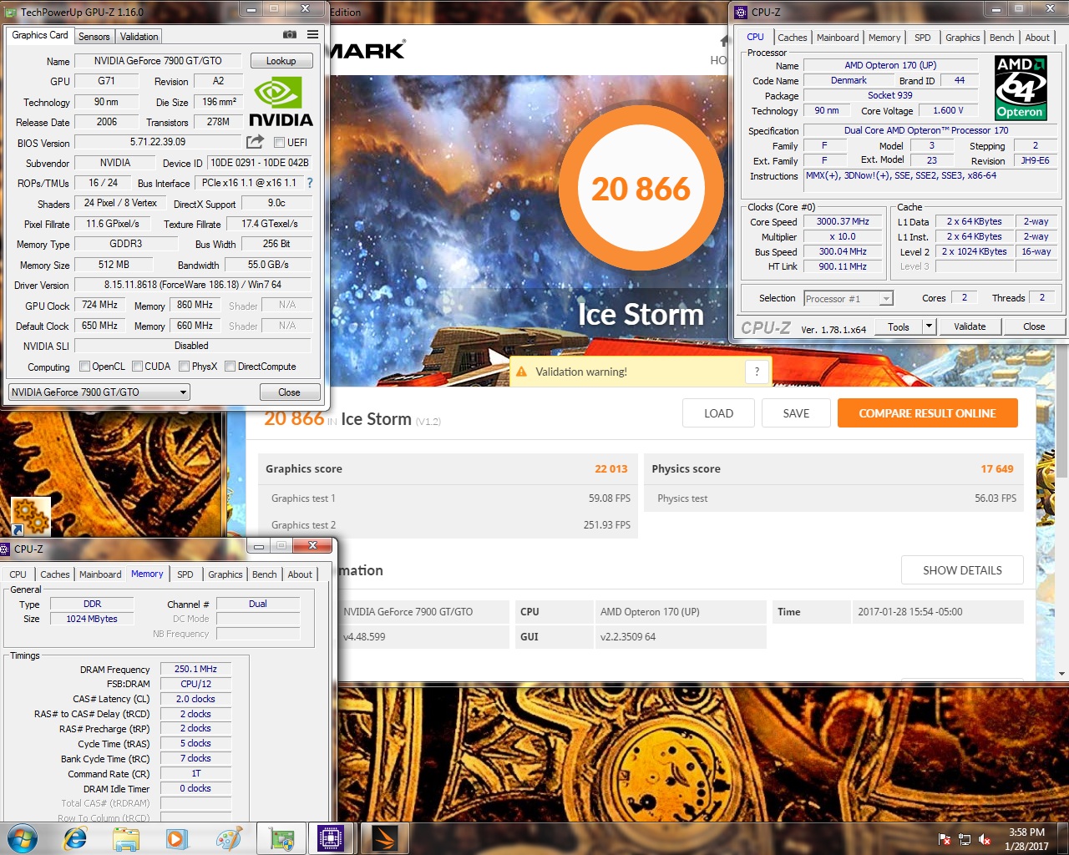The height and width of the screenshot is (855, 1069).
Task: Click the Lookup button in GPU-Z
Action: tap(281, 61)
